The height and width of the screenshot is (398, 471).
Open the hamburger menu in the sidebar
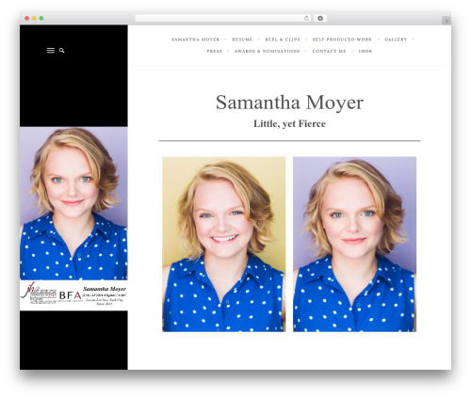pyautogui.click(x=51, y=51)
